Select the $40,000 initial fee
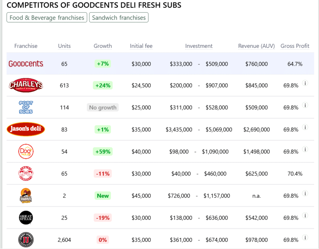The image size is (319, 249). point(141,152)
